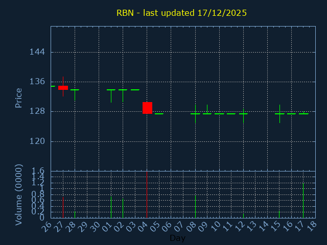
Task: Click the large red candlestick on day 04
Action: 147,108
